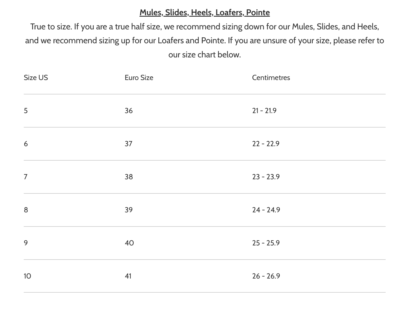Viewport: 406px width, 315px height.
Task: Click Euro size 40 cell
Action: click(x=129, y=243)
